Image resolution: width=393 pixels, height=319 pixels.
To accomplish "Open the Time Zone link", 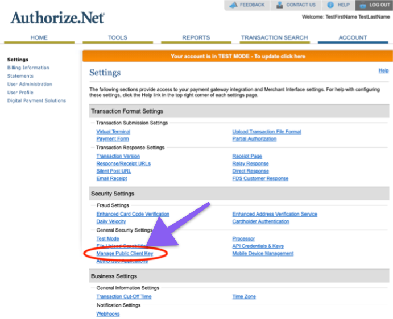I will pos(244,296).
